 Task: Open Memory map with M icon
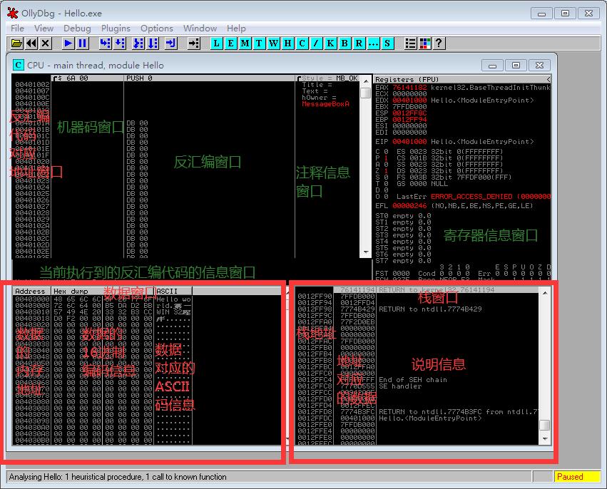tap(245, 43)
